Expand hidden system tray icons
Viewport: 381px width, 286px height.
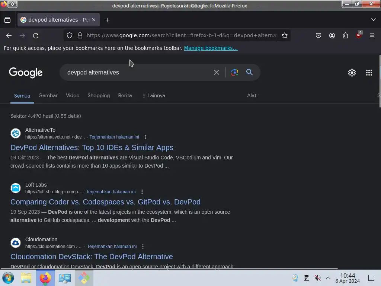[x=328, y=278]
